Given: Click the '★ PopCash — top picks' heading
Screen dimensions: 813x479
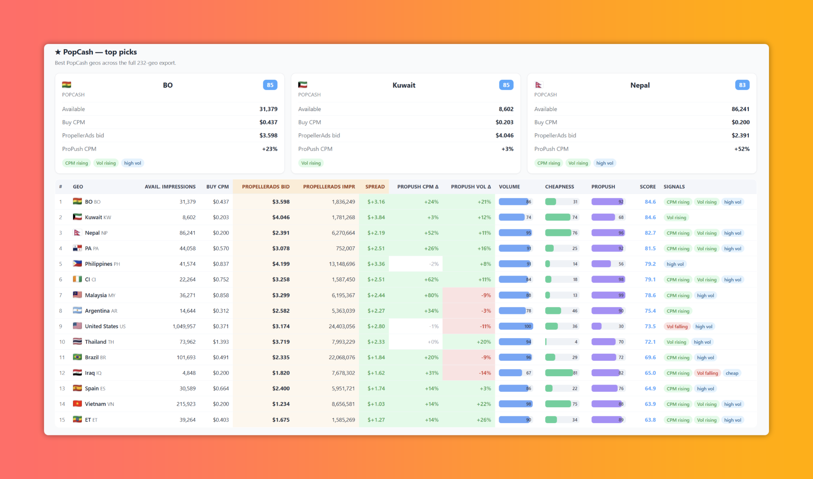Looking at the screenshot, I should (96, 52).
